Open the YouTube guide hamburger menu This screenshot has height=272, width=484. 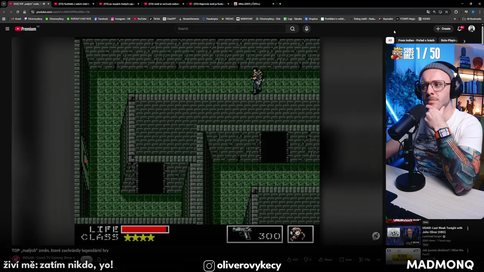(7, 29)
